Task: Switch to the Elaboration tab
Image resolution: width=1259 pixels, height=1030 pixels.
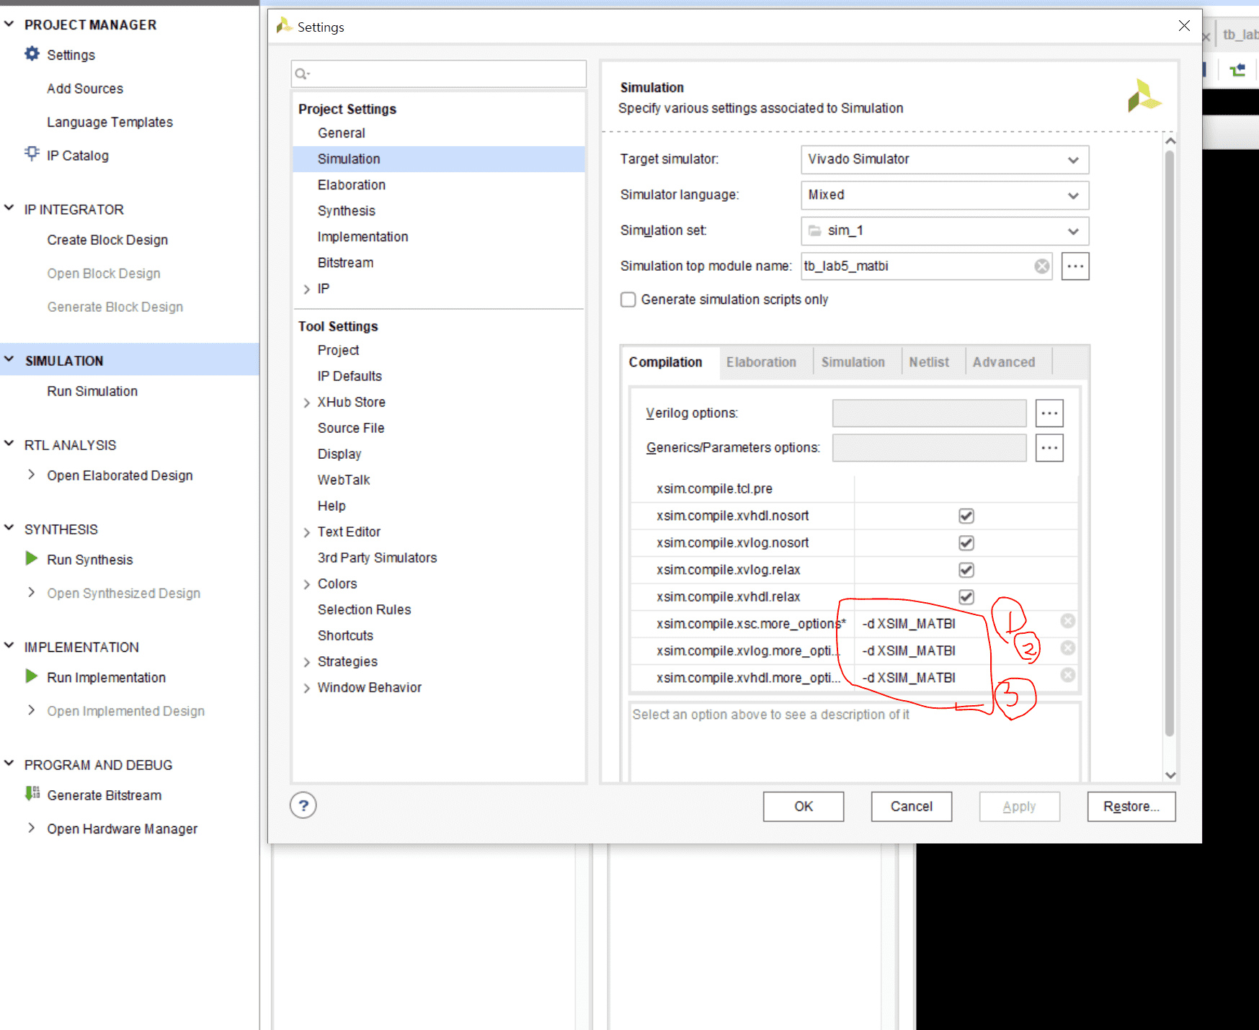Action: 761,362
